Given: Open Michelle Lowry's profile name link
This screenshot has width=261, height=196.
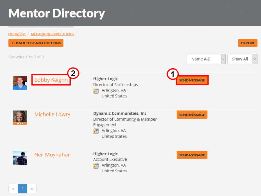Looking at the screenshot, I should (x=52, y=115).
